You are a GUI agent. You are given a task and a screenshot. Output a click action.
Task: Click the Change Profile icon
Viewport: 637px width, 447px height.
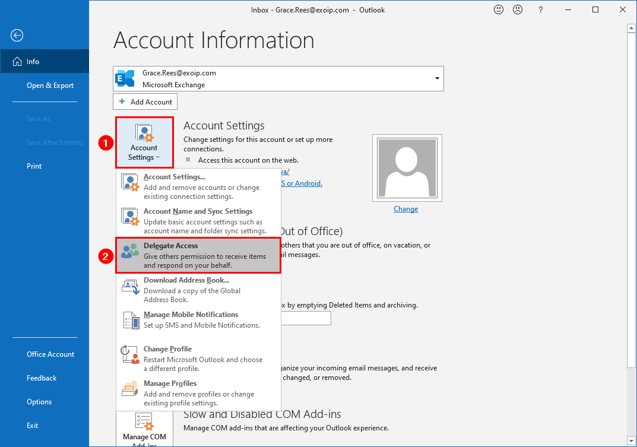point(130,354)
